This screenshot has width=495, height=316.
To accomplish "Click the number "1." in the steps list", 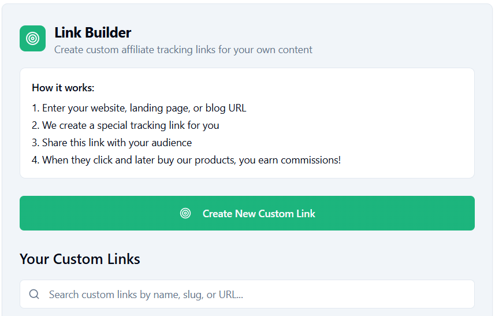I will 35,108.
